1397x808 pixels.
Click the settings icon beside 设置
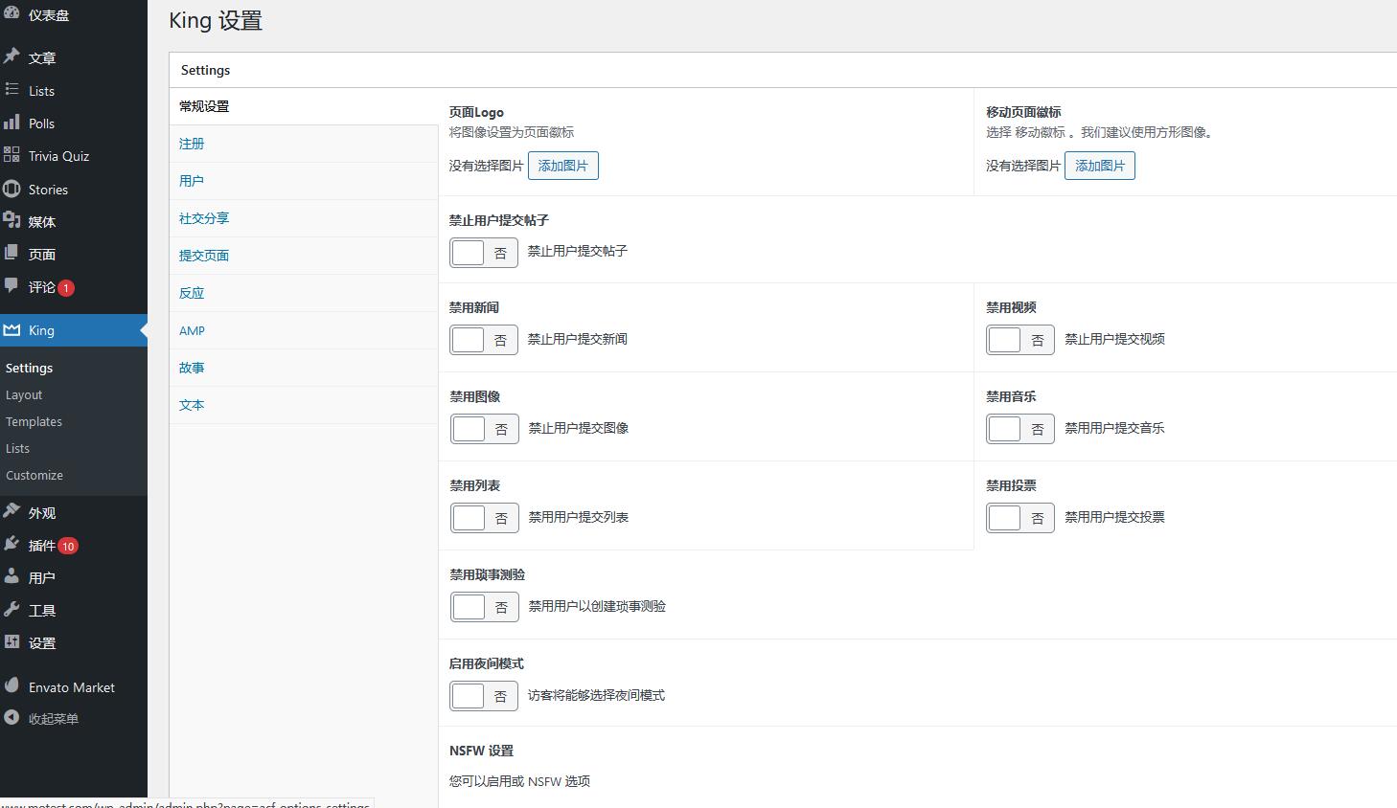tap(11, 641)
